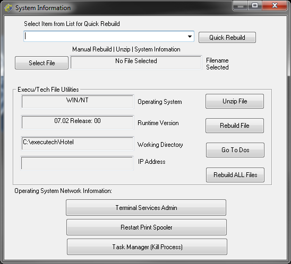Viewport: 291px width, 264px height.
Task: Click the Runtime Version field showing 07.02
Action: (78, 122)
